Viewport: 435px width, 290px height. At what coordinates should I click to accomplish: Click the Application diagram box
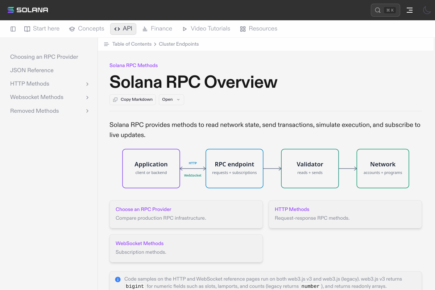click(x=151, y=169)
